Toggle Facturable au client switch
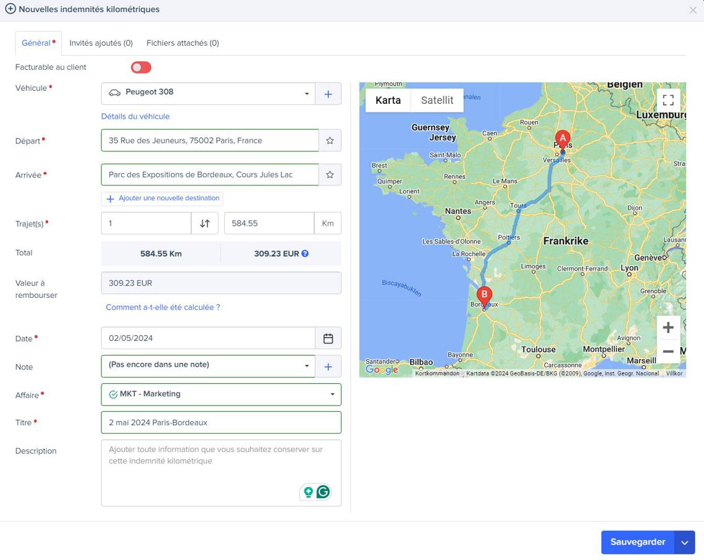This screenshot has height=560, width=704. [141, 67]
